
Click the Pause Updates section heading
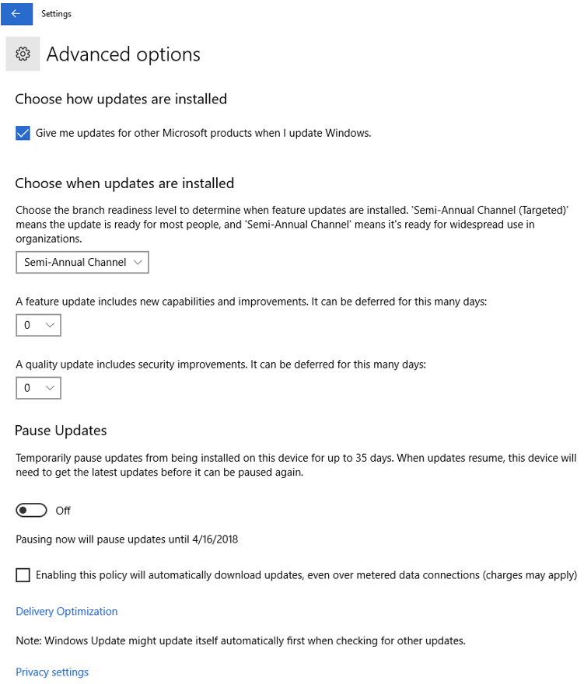[61, 431]
